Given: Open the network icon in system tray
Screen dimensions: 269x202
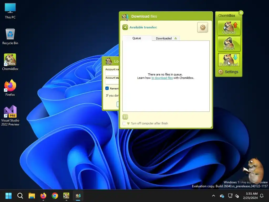Looking at the screenshot, I should point(230,196).
